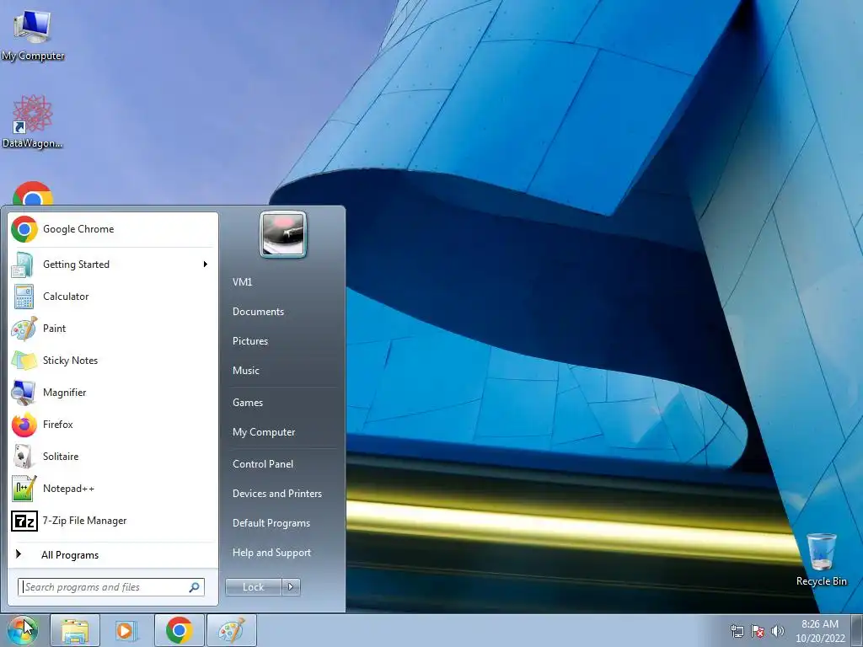Open Action Center flag in system tray

pos(758,631)
